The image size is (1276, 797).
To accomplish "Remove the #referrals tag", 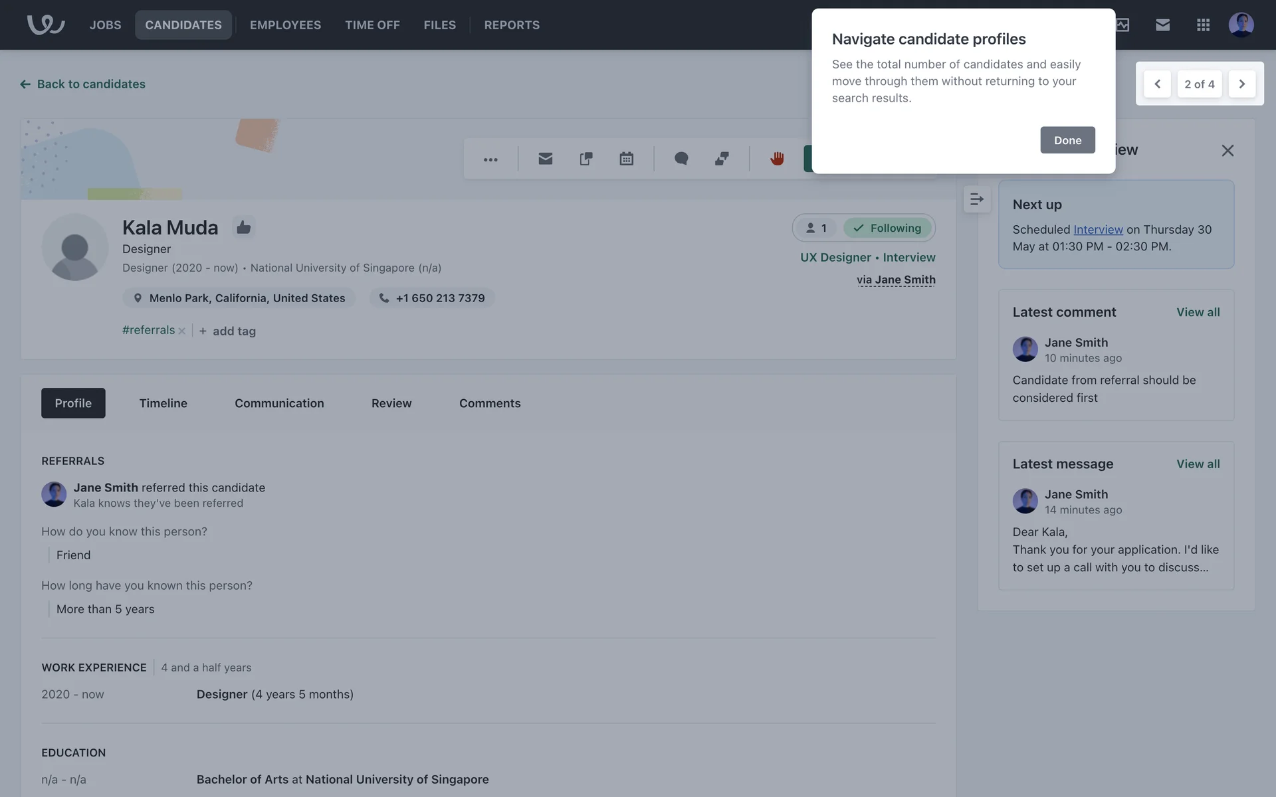I will click(x=181, y=331).
